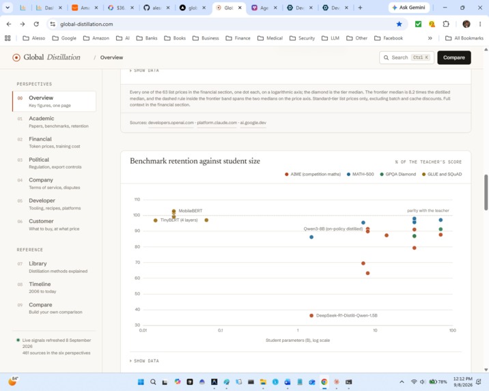Open the Security bookmarks folder
This screenshot has width=489, height=391.
(x=302, y=38)
